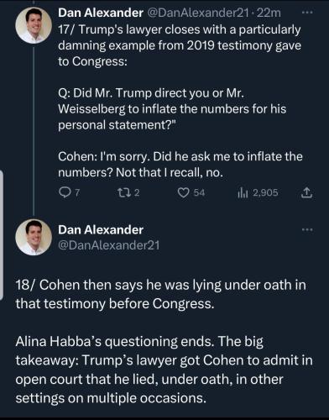Viewport: 329px width, 420px height.
Task: Like the 17/ tweet with heart icon
Action: [x=183, y=192]
